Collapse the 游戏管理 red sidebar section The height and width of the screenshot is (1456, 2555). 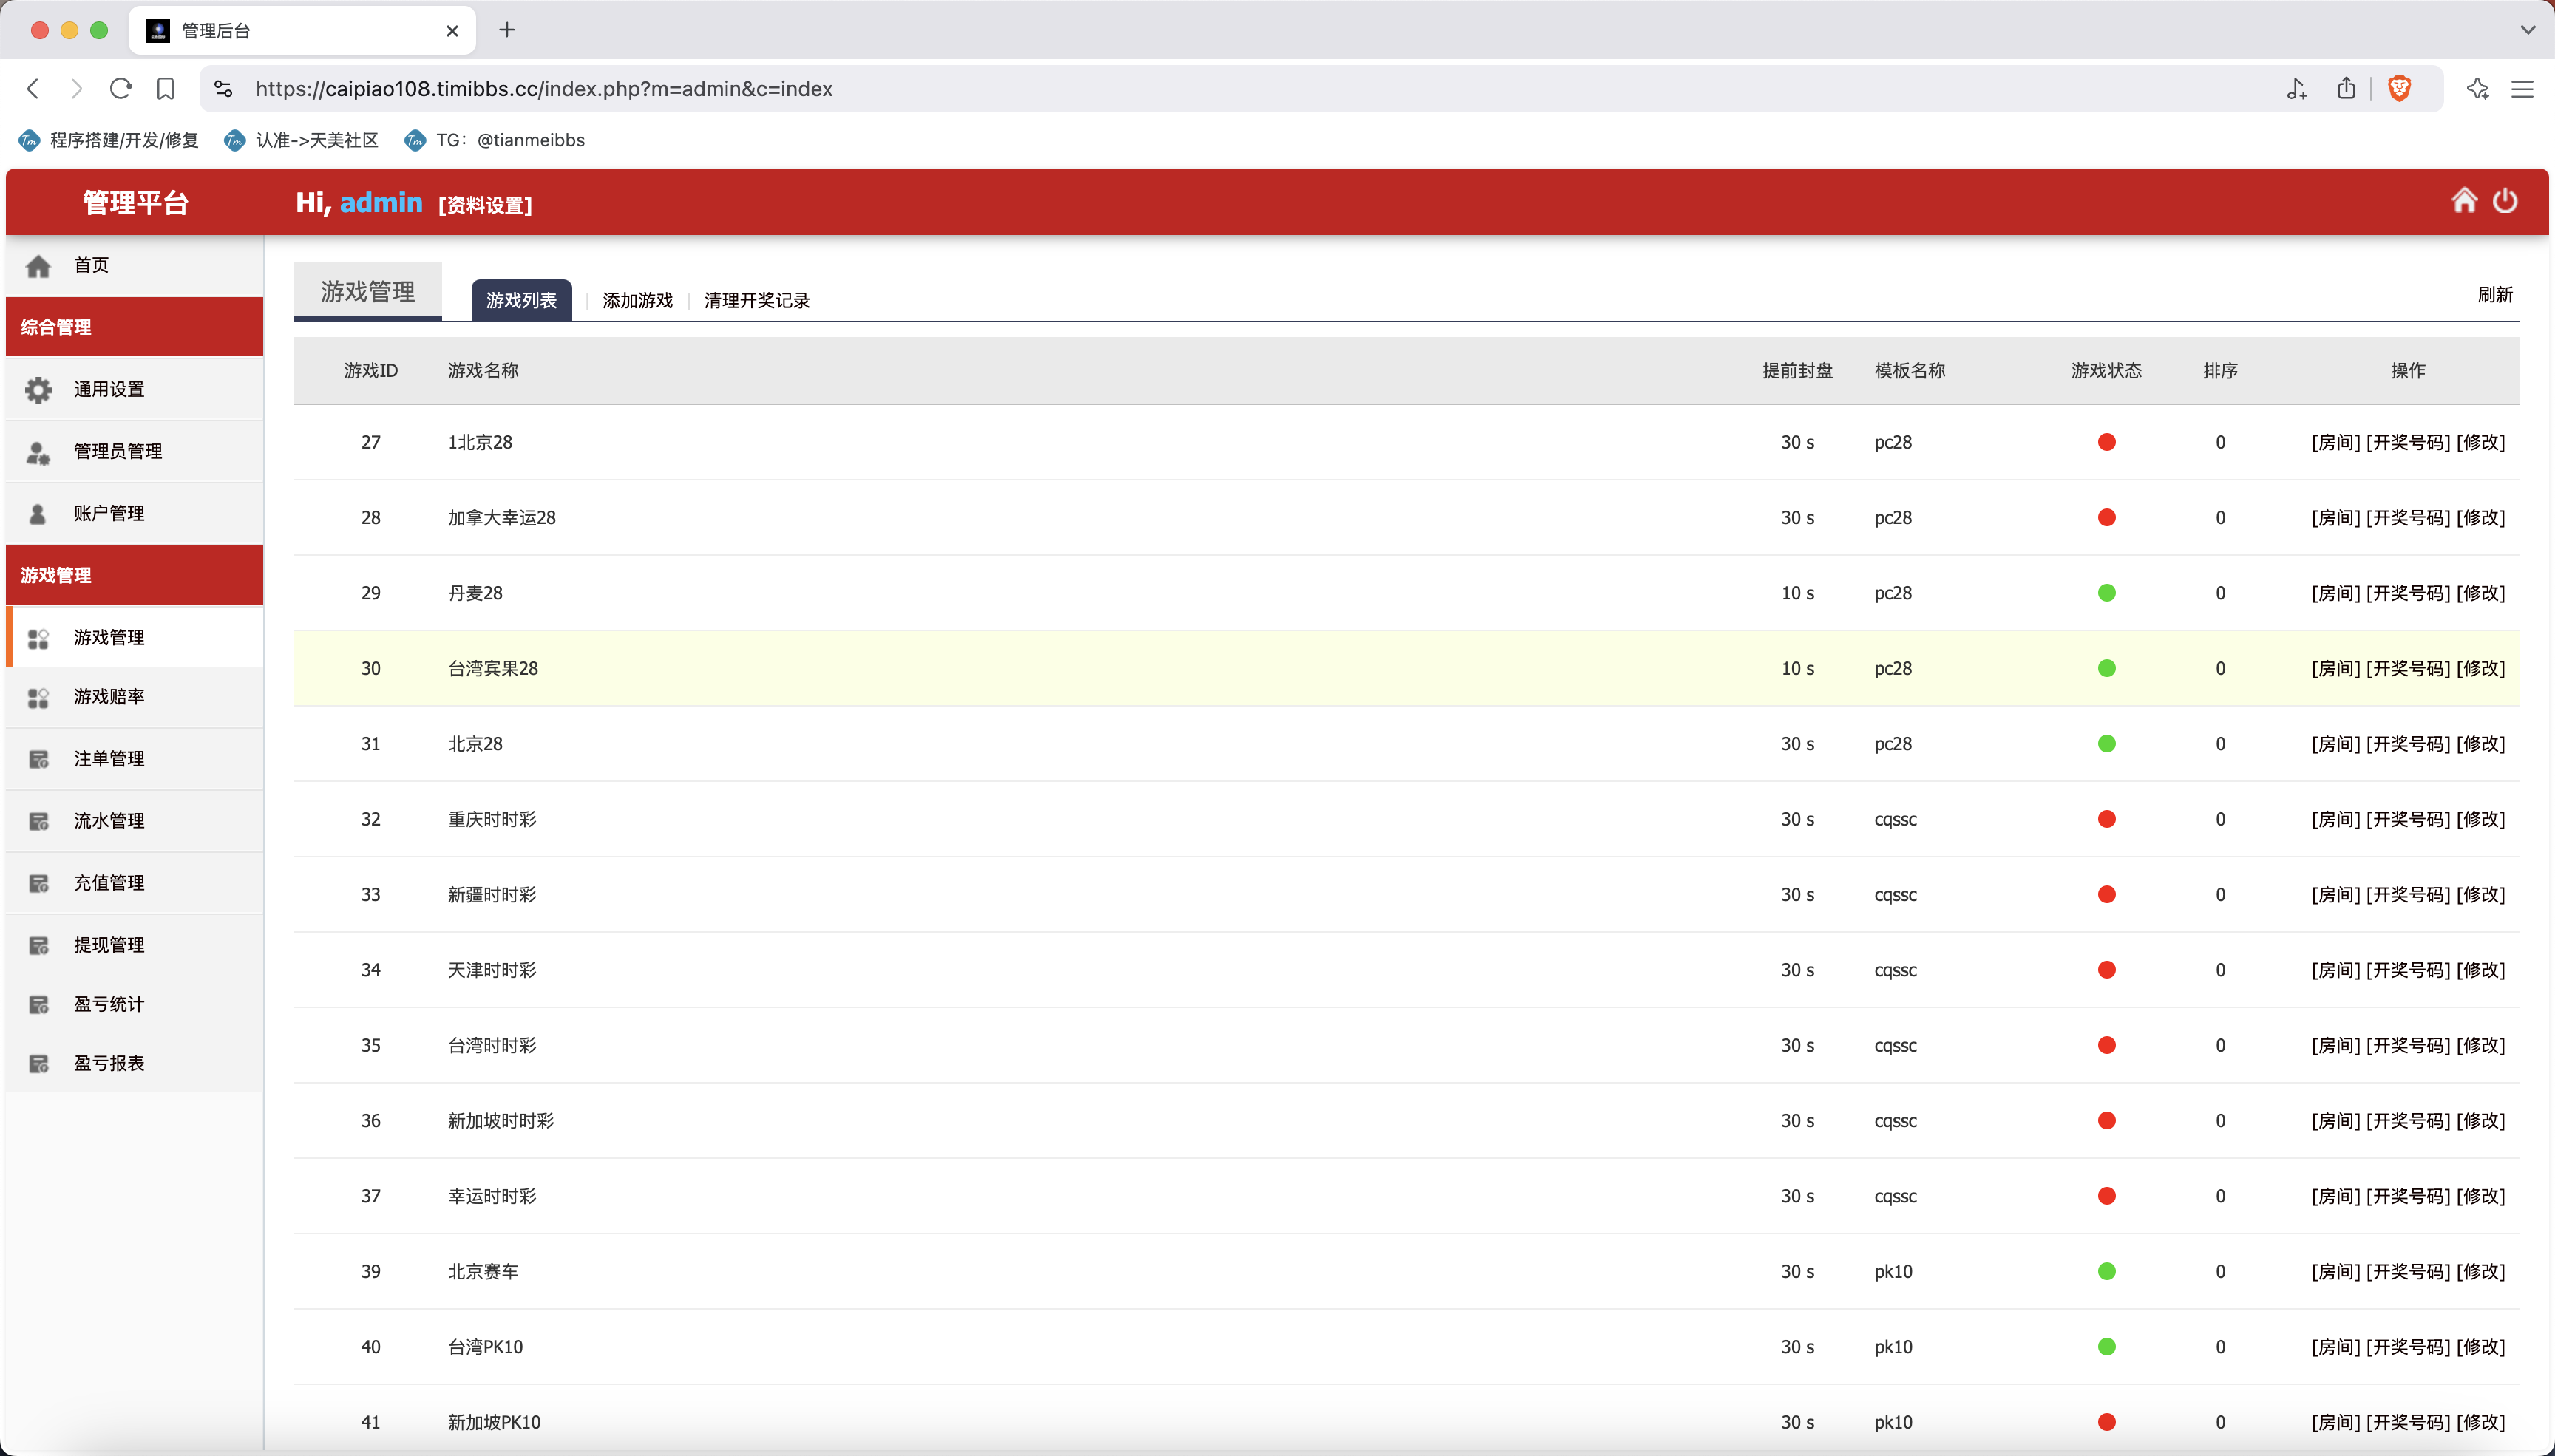(134, 575)
